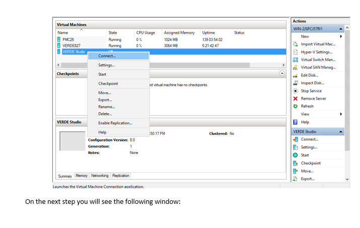Click the Help icon in Actions pane
This screenshot has width=360, height=228.
295,122
